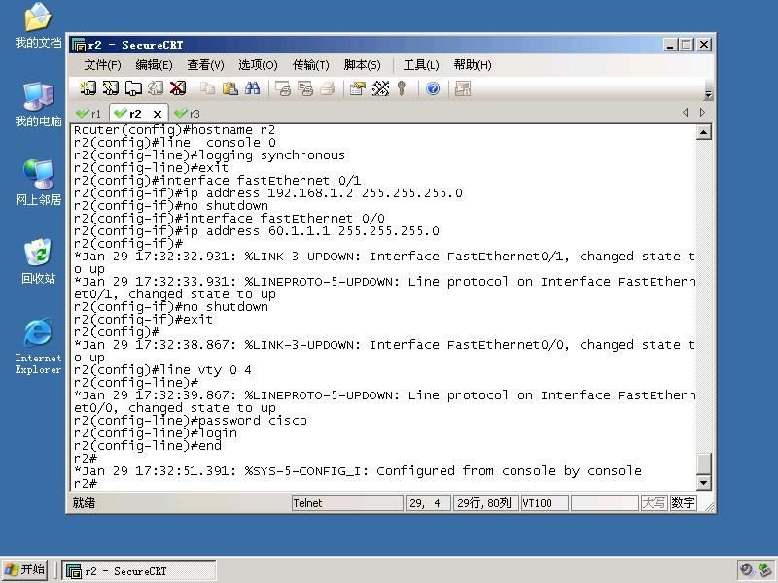Click the 29行, 80列 status field
This screenshot has height=583, width=778.
tap(485, 503)
